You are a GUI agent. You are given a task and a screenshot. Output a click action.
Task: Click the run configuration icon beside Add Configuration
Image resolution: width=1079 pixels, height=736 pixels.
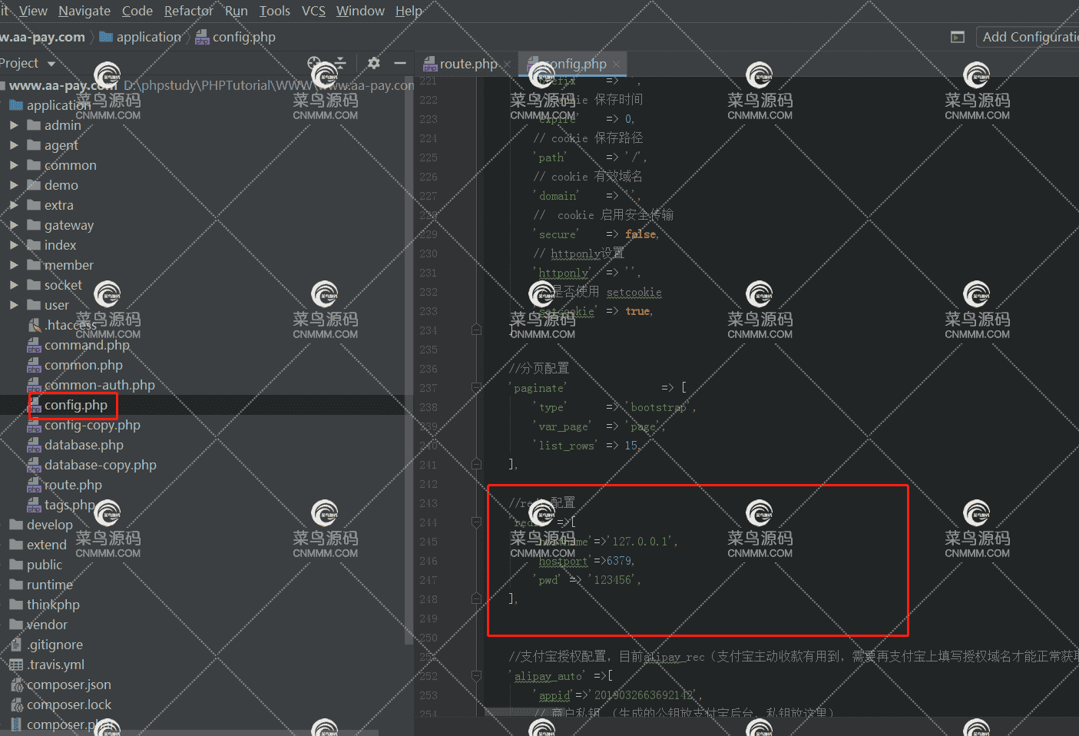coord(957,37)
